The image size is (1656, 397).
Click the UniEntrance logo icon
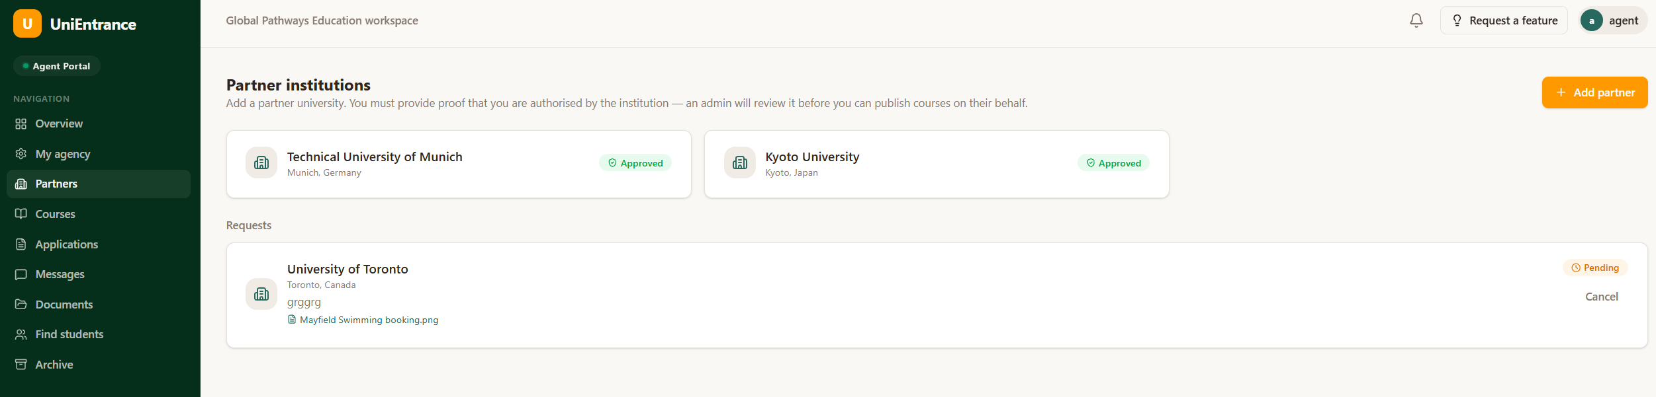[x=27, y=24]
